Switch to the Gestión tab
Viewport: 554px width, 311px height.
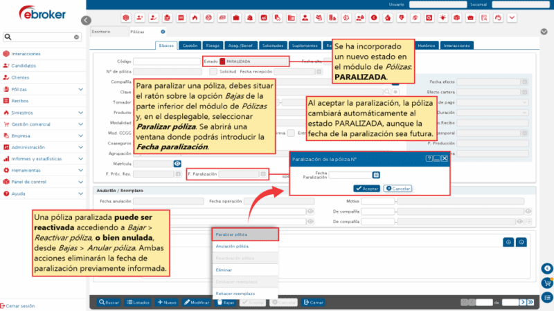point(190,46)
